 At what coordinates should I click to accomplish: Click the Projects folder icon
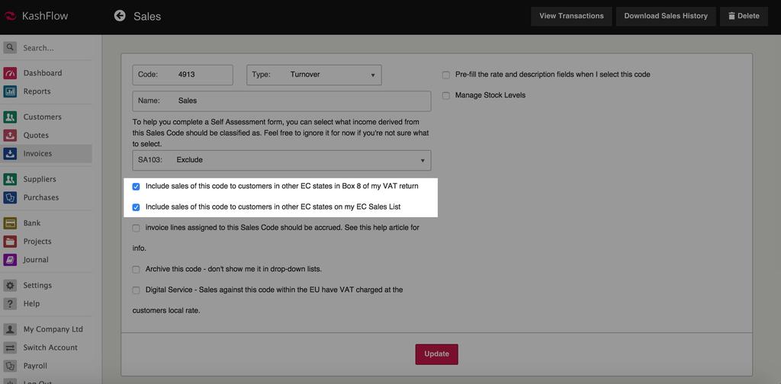10,242
